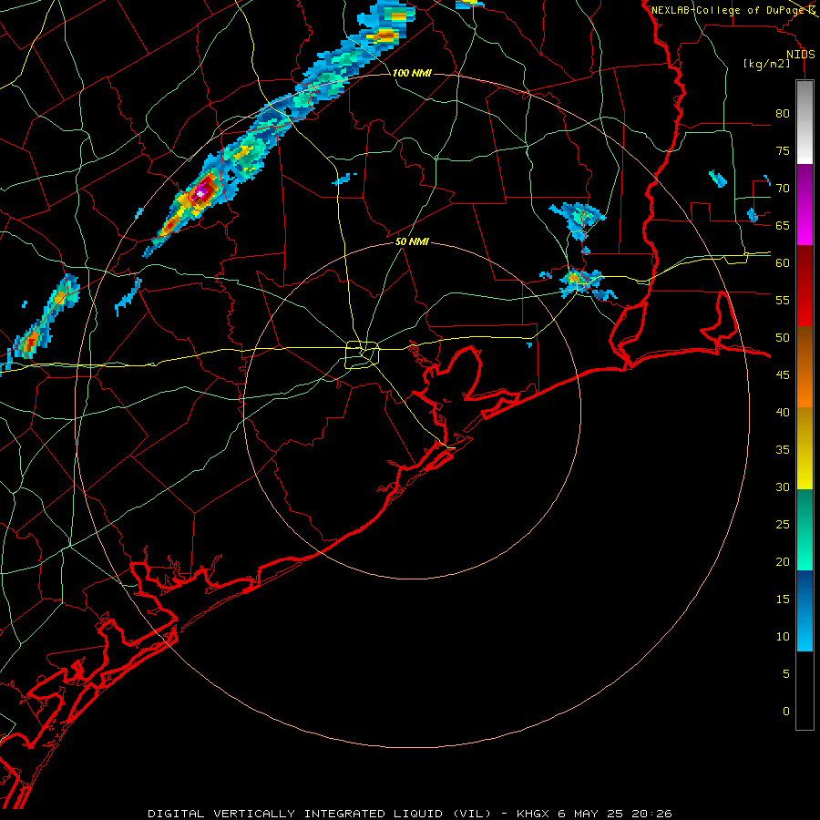Click the 5 value on the color scale

point(786,673)
